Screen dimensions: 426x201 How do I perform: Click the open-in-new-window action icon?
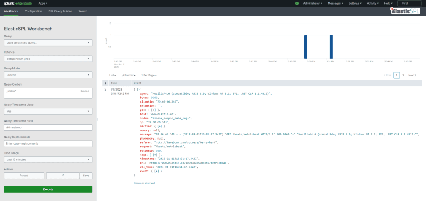[63, 176]
